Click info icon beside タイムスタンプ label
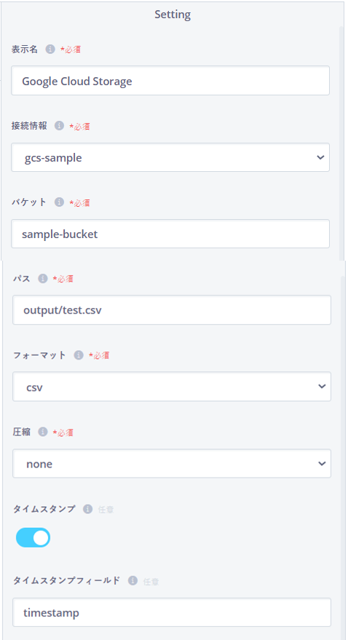The width and height of the screenshot is (348, 640). 87,509
